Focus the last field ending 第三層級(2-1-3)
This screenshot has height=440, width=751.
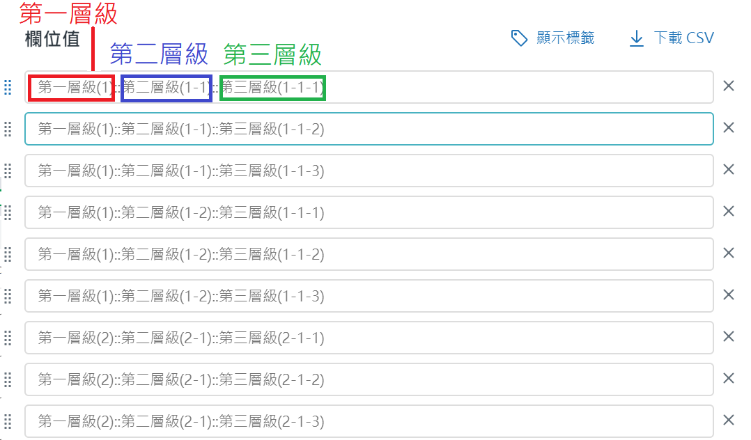coord(488,421)
